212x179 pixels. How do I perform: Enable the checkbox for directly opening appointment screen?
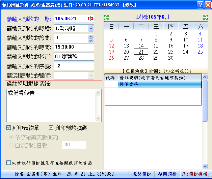[x=9, y=163]
